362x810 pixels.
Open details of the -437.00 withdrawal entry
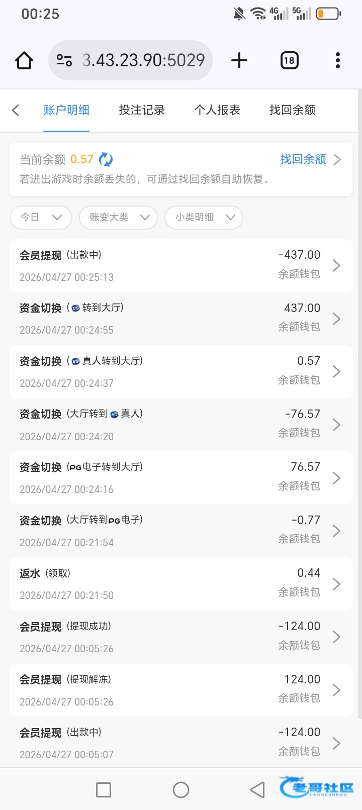pyautogui.click(x=181, y=266)
